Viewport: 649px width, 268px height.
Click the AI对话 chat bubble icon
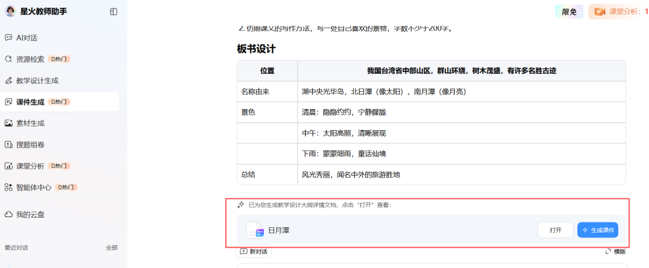point(8,38)
